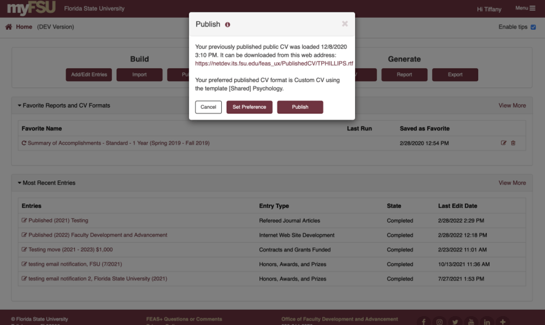Click edit icon for Published (2021) Testing
This screenshot has height=325, width=545.
[24, 221]
